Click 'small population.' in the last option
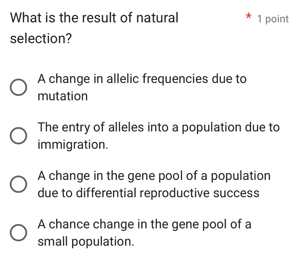The image size is (297, 264). (86, 242)
